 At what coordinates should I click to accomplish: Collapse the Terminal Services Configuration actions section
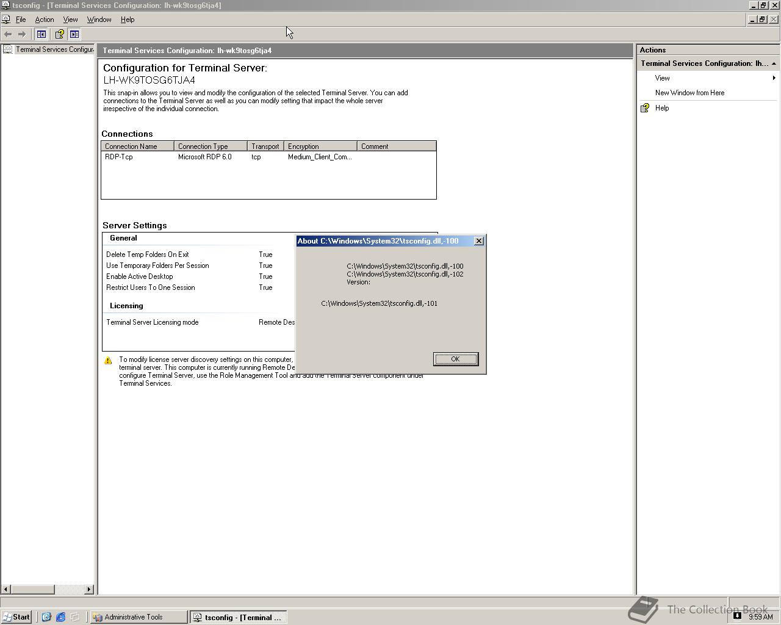(774, 63)
